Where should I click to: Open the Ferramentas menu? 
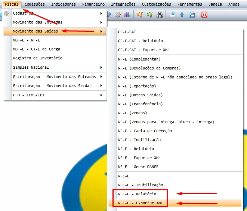point(190,4)
